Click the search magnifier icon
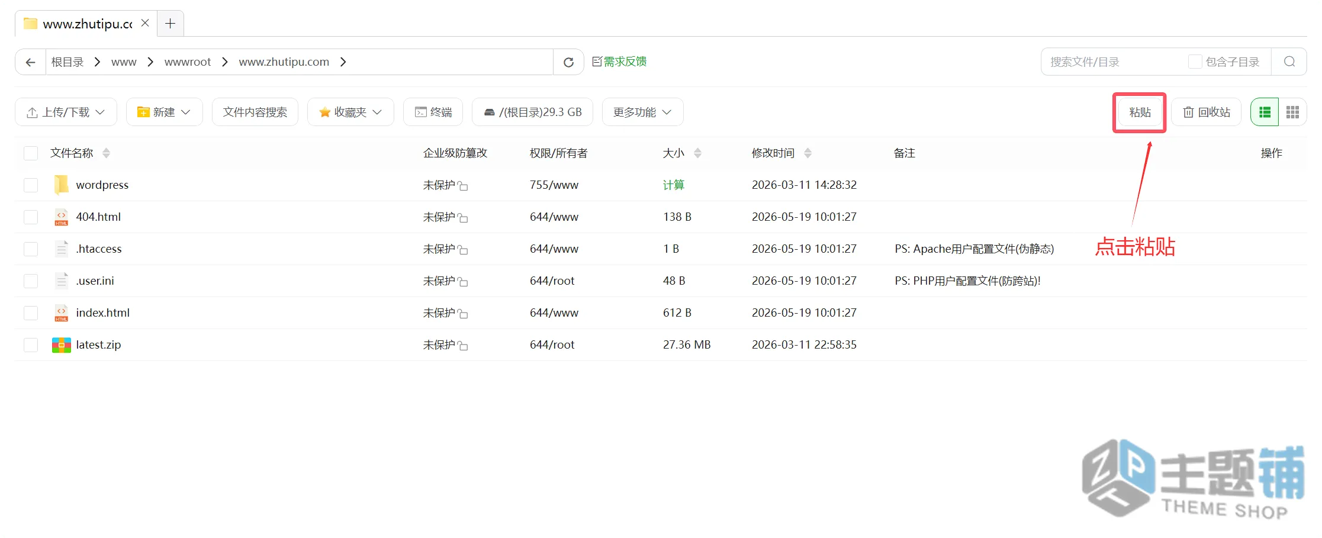Screen dimensions: 1322x538 coord(1289,62)
